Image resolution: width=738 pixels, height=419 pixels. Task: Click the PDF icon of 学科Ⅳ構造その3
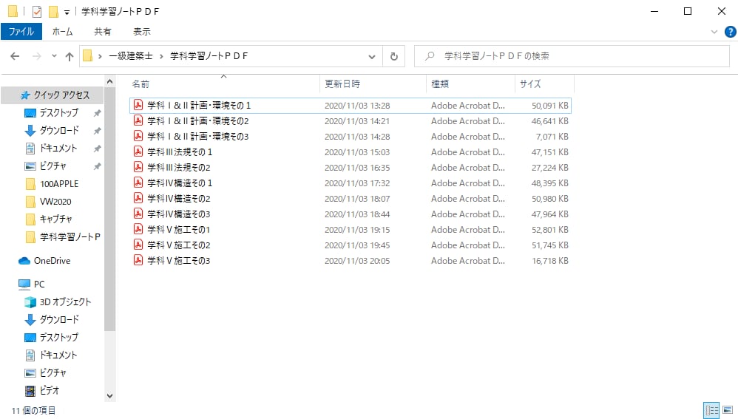point(138,214)
